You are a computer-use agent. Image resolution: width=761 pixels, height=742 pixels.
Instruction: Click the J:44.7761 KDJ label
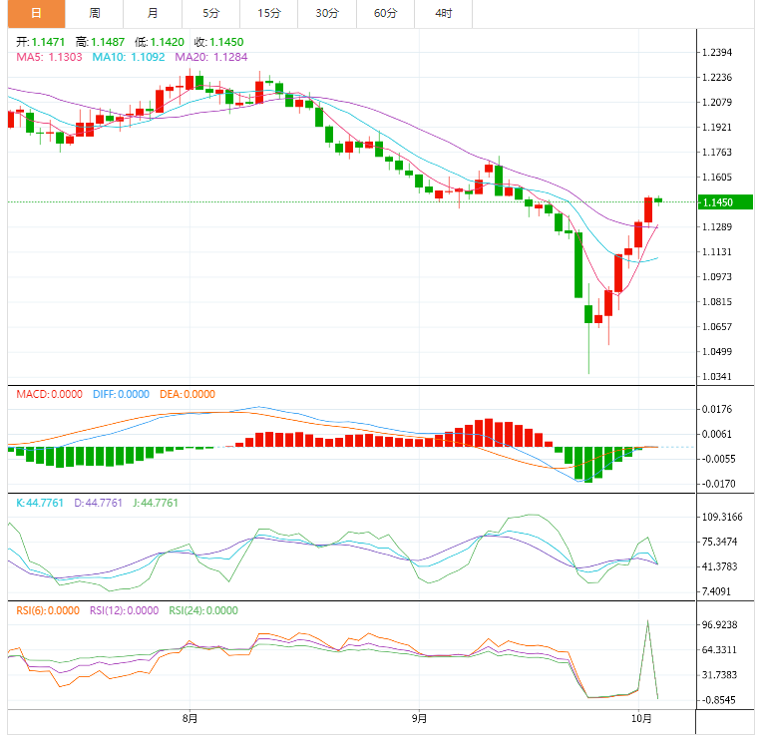(156, 503)
